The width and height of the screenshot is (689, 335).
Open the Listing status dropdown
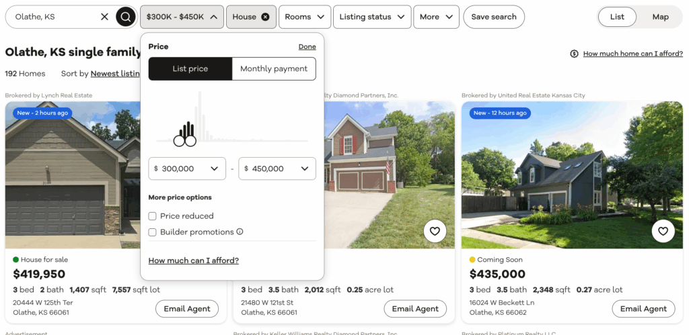point(372,17)
